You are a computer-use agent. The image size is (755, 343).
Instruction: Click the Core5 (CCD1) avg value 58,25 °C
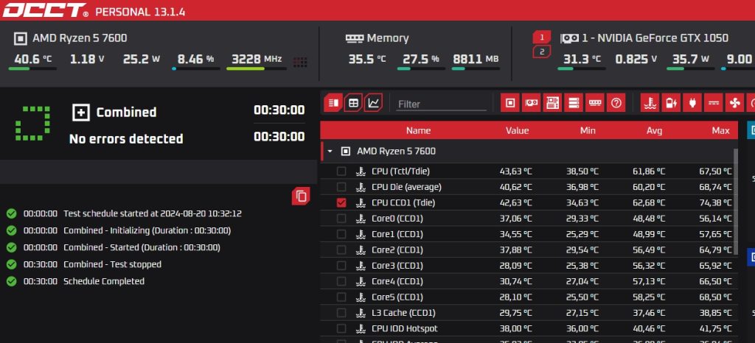tap(649, 297)
